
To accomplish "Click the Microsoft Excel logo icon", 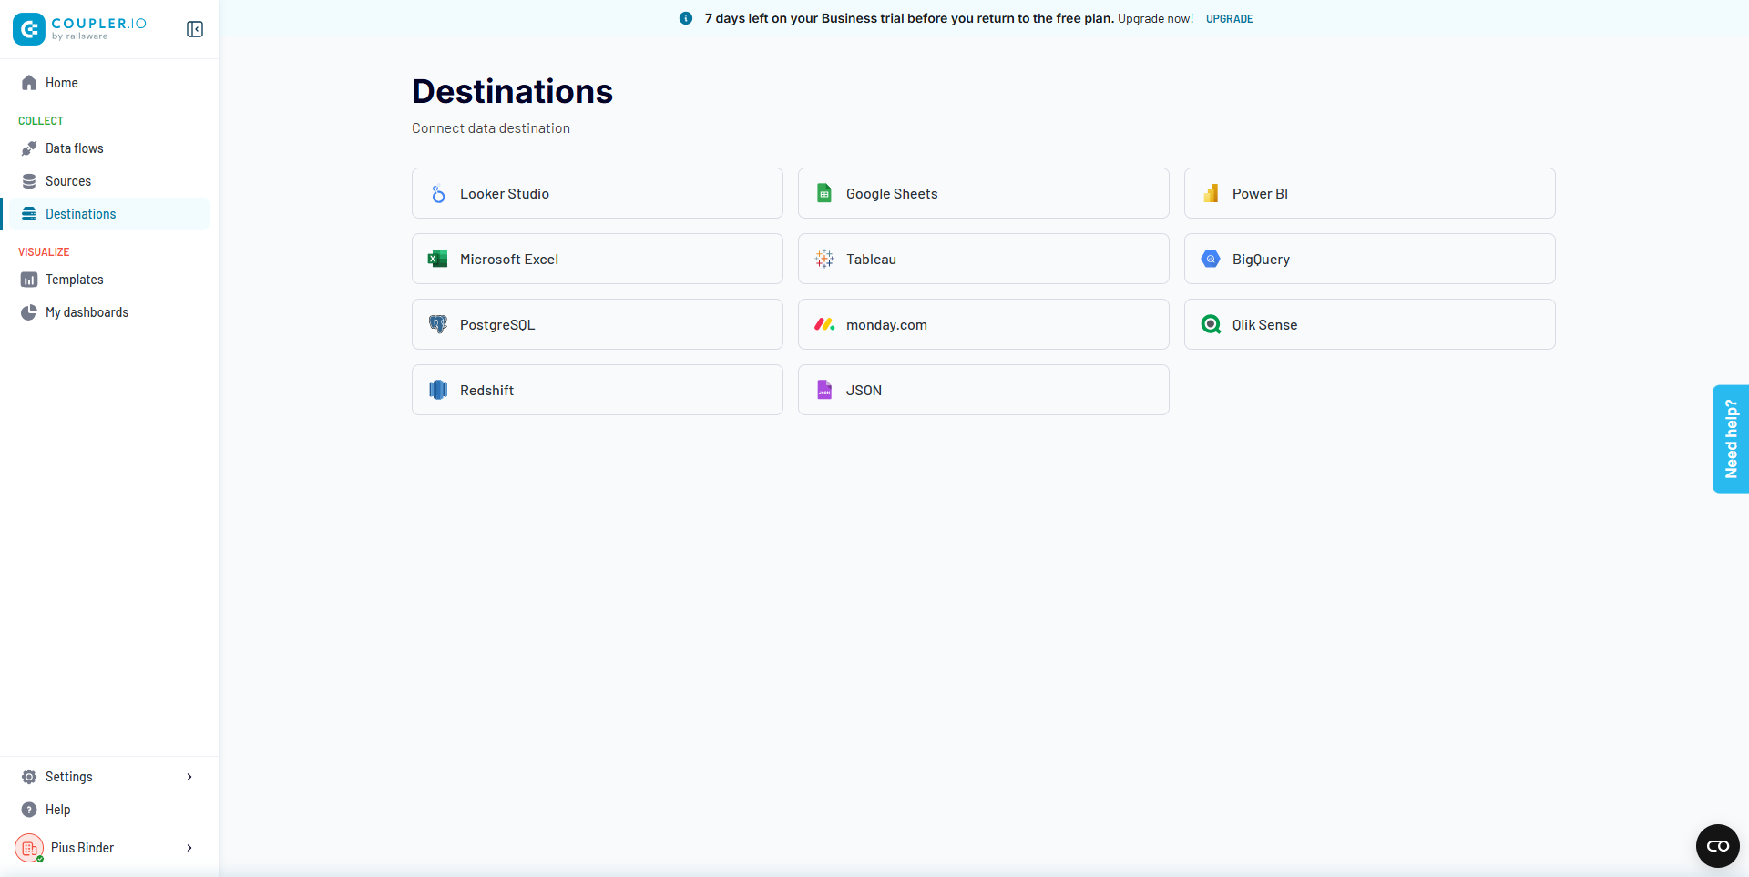I will click(438, 259).
